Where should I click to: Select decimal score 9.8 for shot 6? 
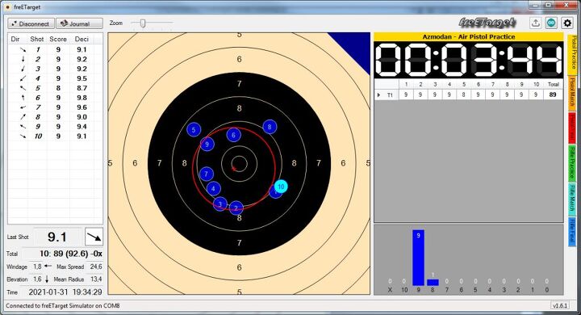82,98
